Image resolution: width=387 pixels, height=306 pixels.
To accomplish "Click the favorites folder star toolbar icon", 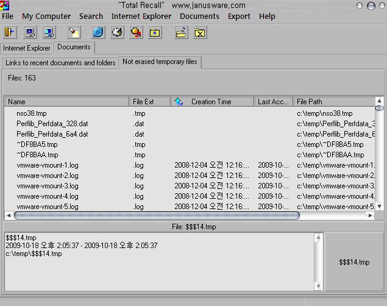I will tap(155, 32).
